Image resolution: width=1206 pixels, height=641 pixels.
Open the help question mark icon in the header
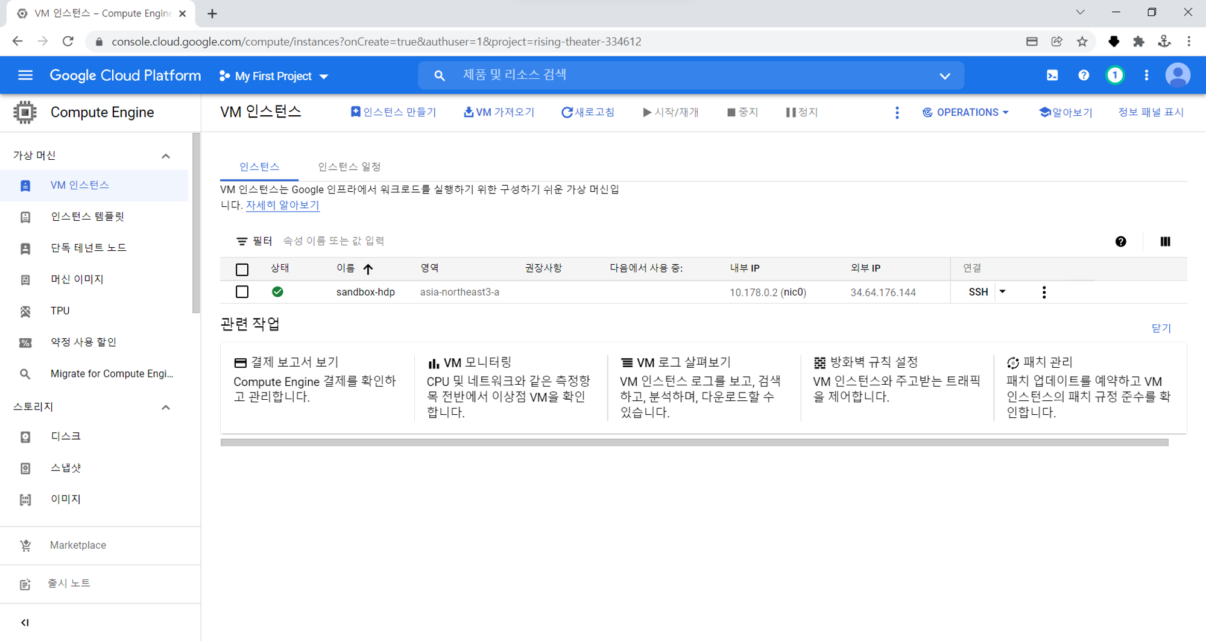point(1084,75)
